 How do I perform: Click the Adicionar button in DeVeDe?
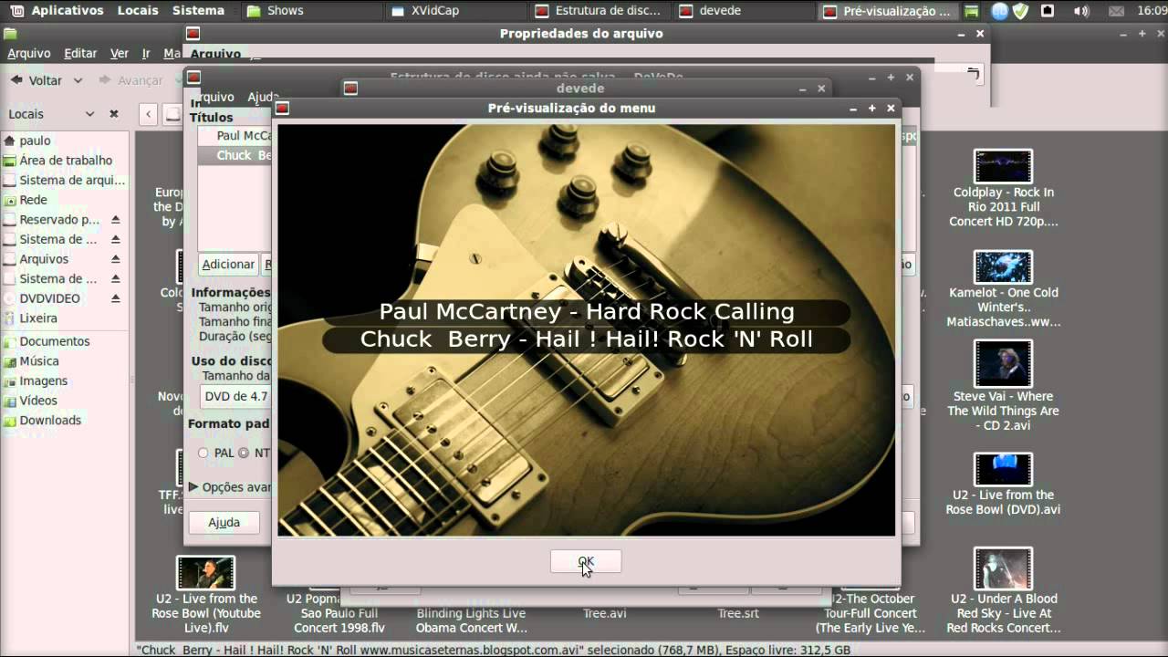[228, 265]
